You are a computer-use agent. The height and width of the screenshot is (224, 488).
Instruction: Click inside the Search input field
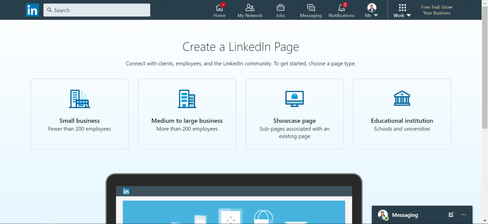[x=100, y=10]
